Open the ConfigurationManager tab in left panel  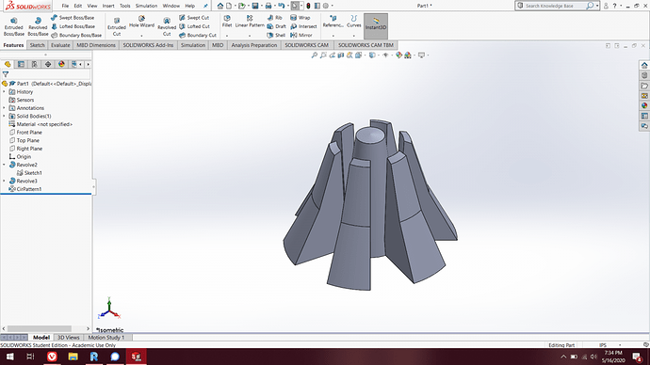[35, 64]
